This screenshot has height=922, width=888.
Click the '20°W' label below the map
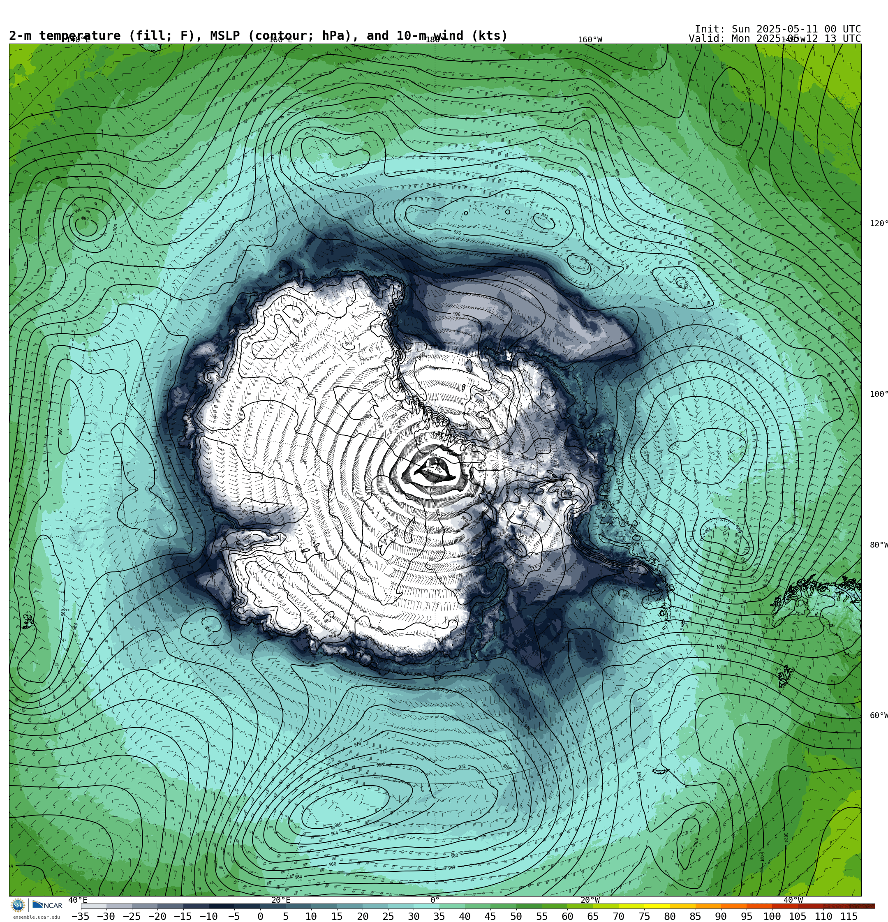pos(590,900)
